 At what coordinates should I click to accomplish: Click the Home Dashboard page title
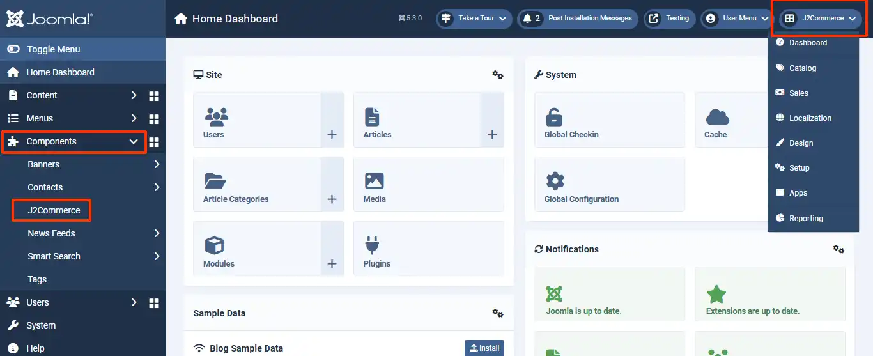click(x=235, y=19)
